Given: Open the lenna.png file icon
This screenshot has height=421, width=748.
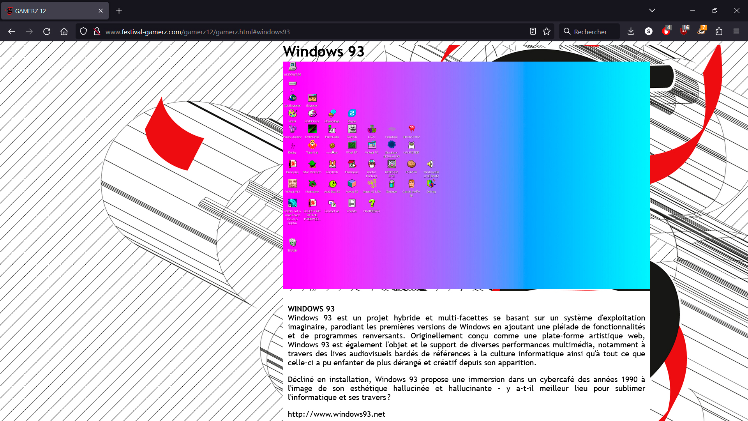Looking at the screenshot, I should coord(293,165).
